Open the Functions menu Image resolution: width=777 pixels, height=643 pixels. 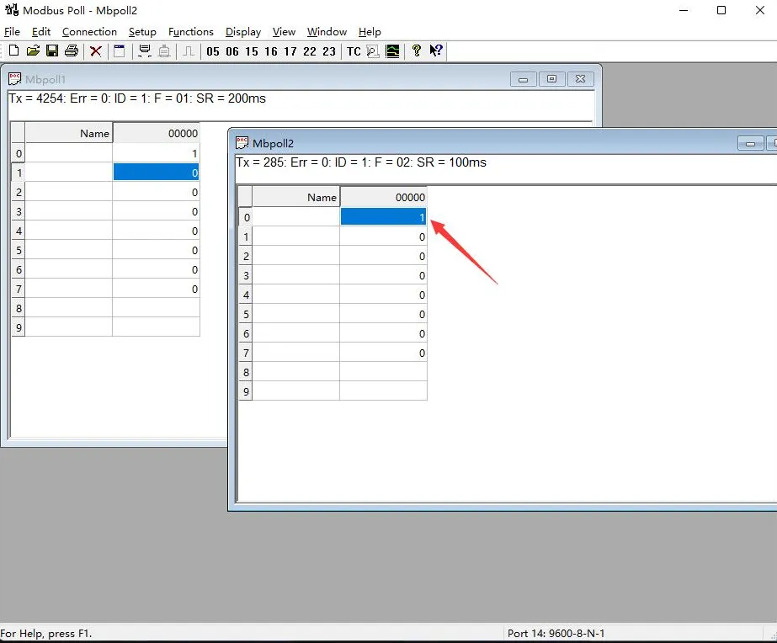click(191, 32)
